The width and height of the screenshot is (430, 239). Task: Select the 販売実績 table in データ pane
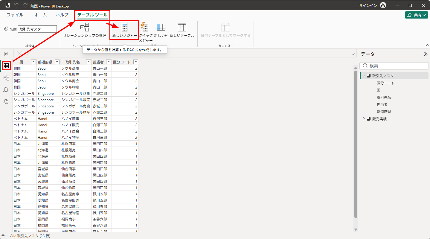(x=379, y=119)
